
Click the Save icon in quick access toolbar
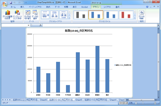(11, 3)
